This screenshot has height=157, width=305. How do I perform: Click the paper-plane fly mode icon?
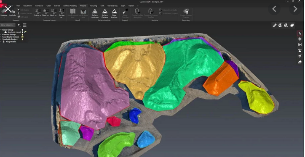coord(300,56)
